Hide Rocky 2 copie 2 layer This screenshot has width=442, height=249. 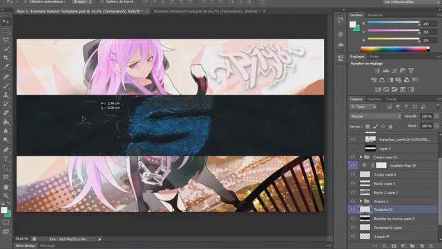point(353,192)
